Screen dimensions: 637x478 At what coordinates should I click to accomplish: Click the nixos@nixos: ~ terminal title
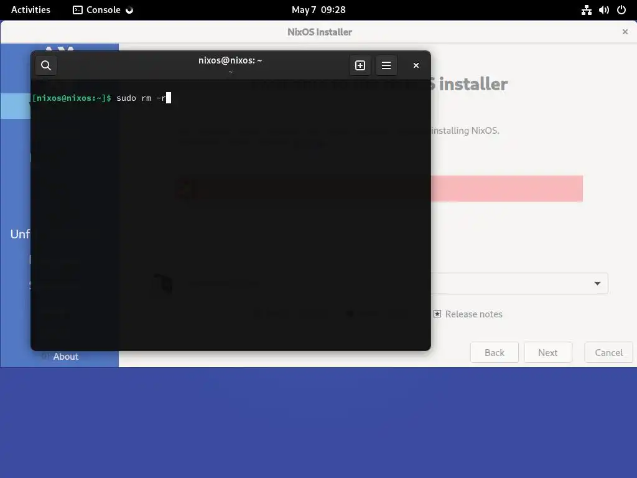(230, 60)
